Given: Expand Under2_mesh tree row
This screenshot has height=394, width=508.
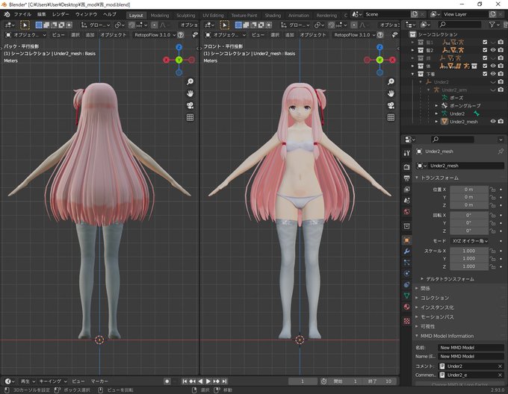Looking at the screenshot, I should [436, 122].
